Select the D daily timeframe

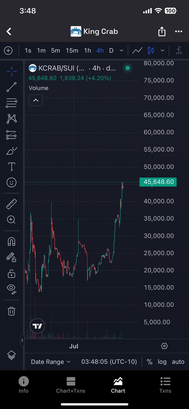tap(111, 51)
